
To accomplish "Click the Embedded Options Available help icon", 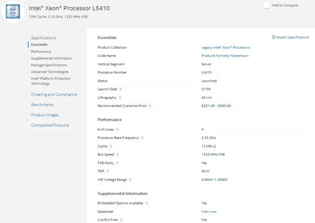I will (147, 203).
